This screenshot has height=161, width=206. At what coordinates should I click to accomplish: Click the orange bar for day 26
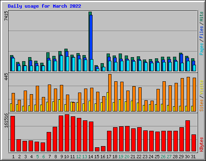(x=164, y=96)
